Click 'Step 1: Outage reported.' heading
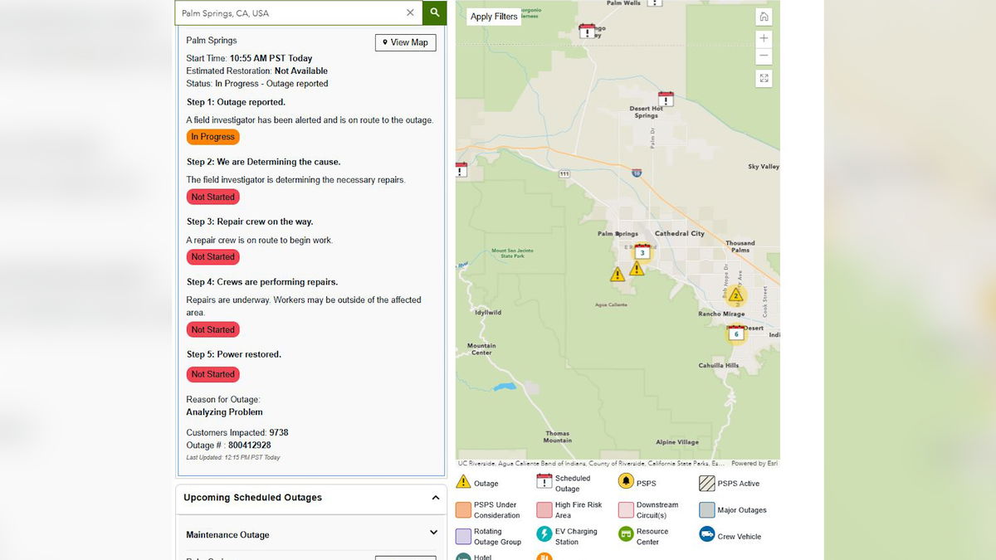996x560 pixels. click(236, 103)
